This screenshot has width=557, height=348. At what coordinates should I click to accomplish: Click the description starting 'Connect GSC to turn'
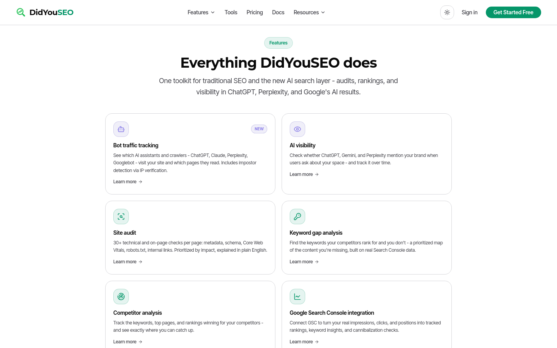365,326
